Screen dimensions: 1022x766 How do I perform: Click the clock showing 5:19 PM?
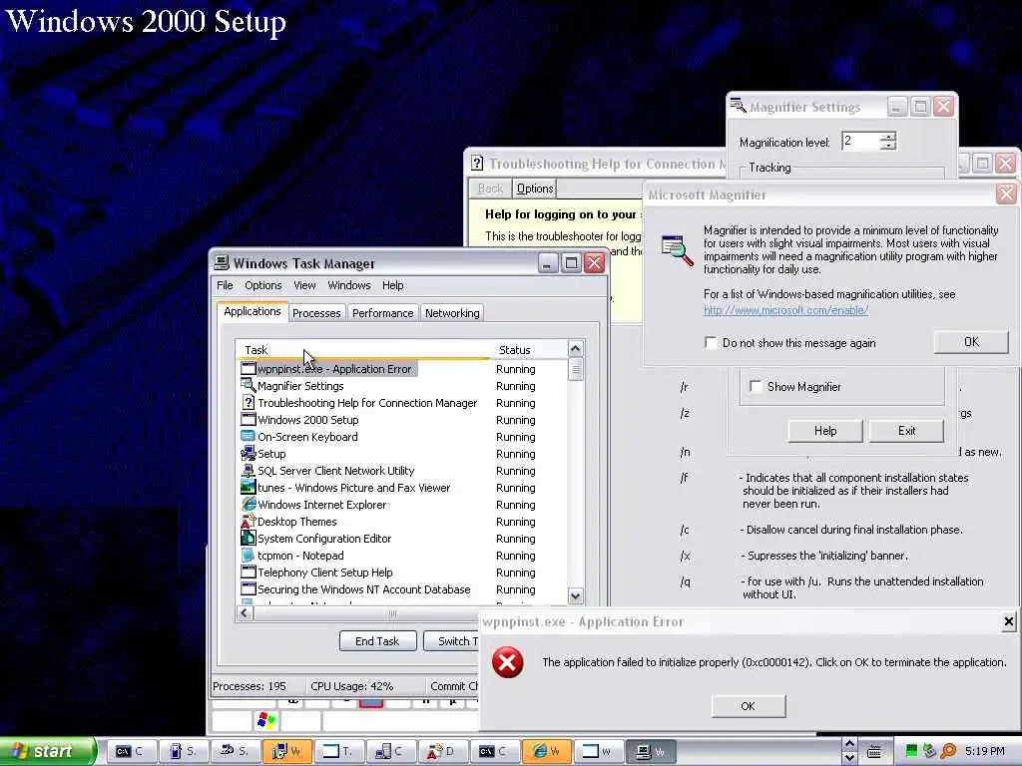click(984, 751)
